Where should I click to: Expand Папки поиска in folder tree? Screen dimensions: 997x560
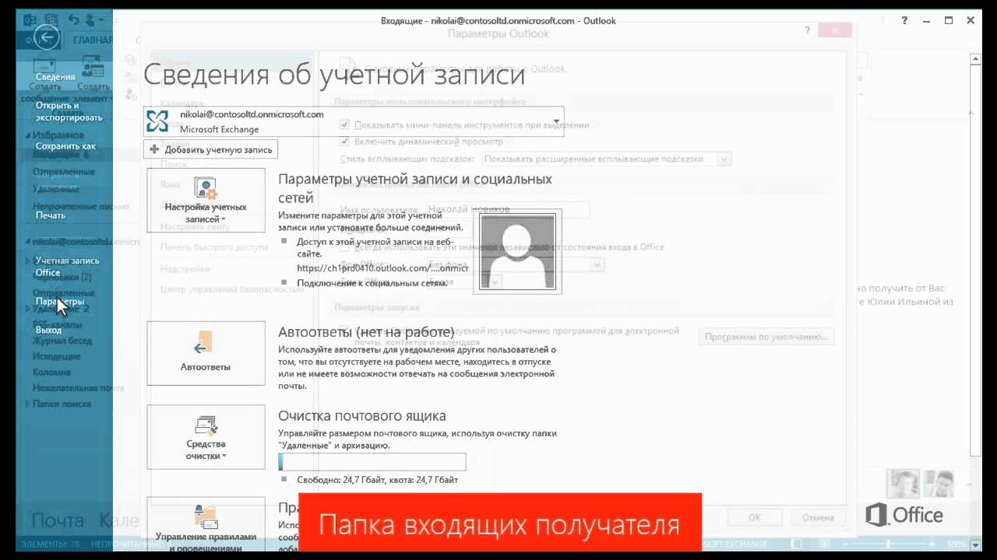[28, 404]
